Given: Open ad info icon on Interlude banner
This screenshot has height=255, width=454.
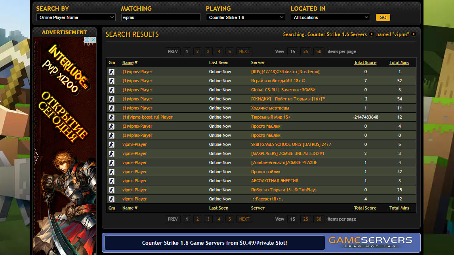Looking at the screenshot, I should (87, 40).
